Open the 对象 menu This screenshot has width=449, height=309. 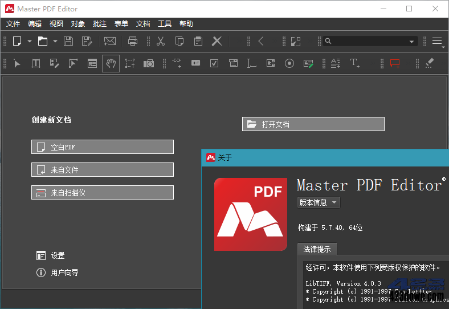(78, 24)
